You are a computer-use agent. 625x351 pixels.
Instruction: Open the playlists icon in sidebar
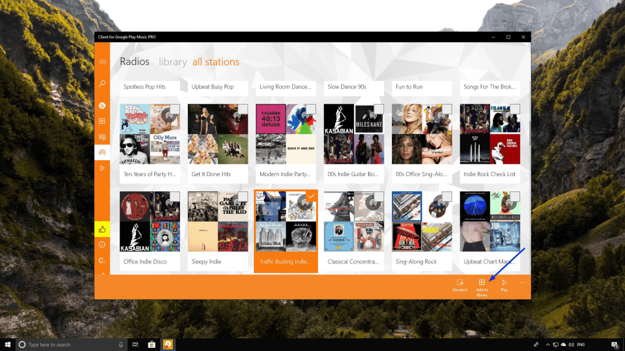coord(103,137)
